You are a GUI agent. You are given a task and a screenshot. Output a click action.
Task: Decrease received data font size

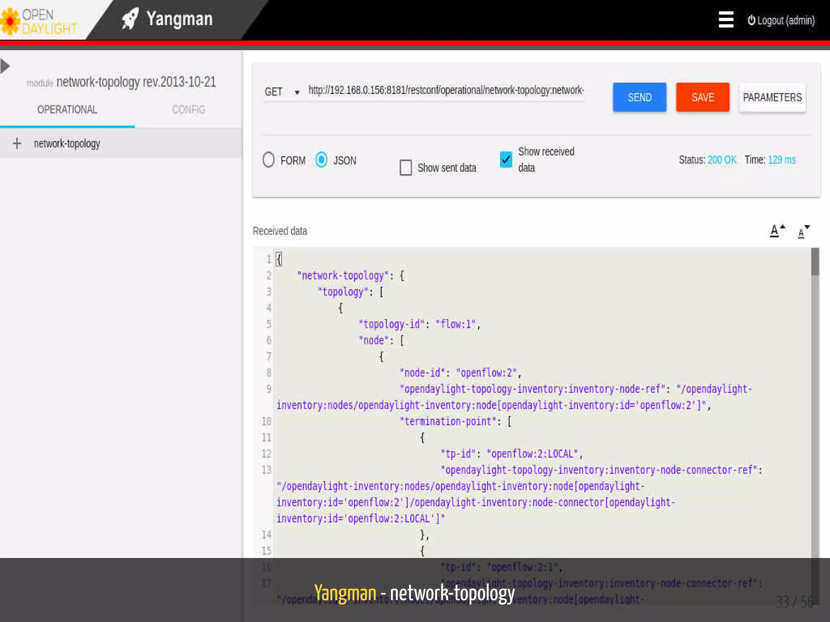pyautogui.click(x=803, y=232)
